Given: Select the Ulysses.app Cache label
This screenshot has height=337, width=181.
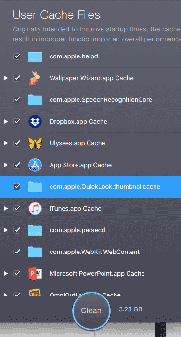Looking at the screenshot, I should click(x=78, y=143).
